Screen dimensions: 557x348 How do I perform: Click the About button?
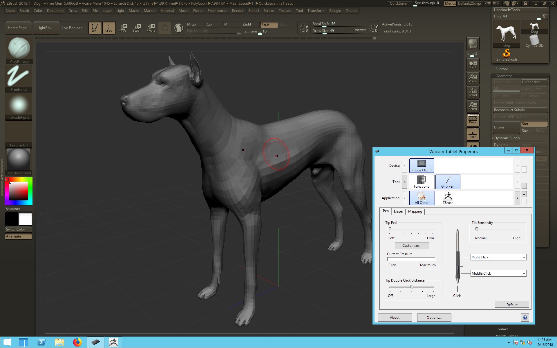(395, 318)
